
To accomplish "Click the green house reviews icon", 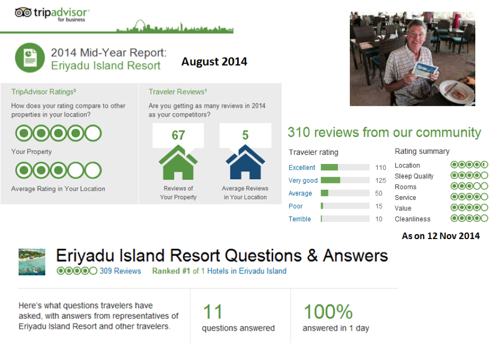I will (178, 162).
